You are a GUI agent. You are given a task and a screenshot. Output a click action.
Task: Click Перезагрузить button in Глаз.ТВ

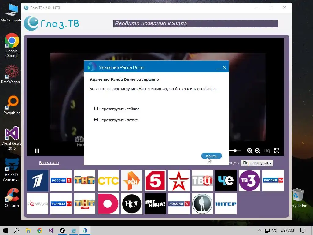(x=257, y=163)
